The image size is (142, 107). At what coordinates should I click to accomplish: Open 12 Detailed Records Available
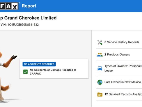pos(119,94)
